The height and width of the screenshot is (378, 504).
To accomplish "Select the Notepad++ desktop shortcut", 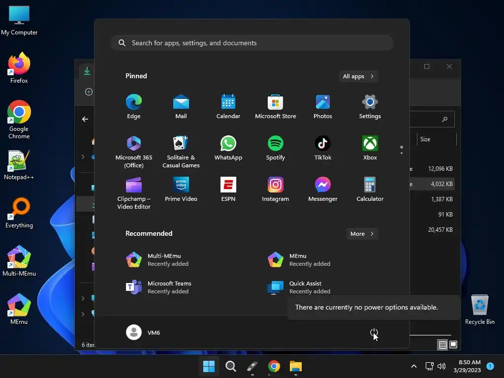I will pyautogui.click(x=19, y=164).
